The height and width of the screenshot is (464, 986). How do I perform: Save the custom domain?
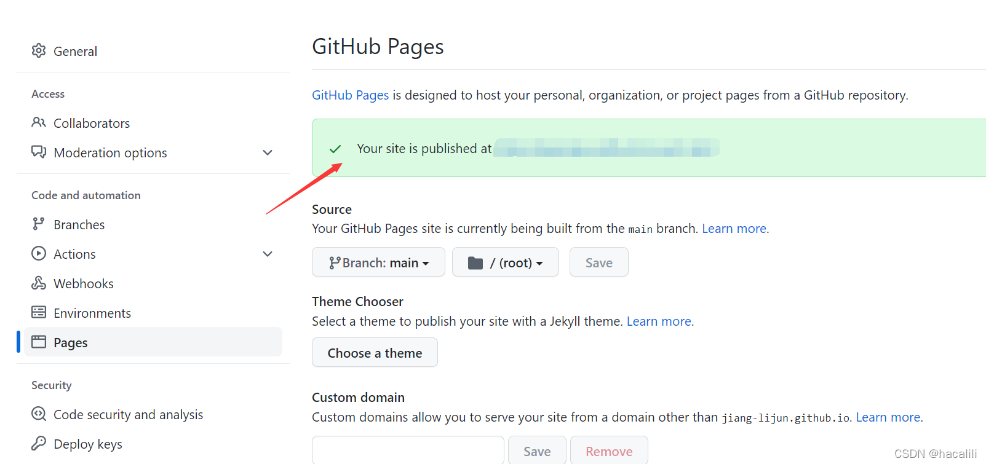coord(537,450)
